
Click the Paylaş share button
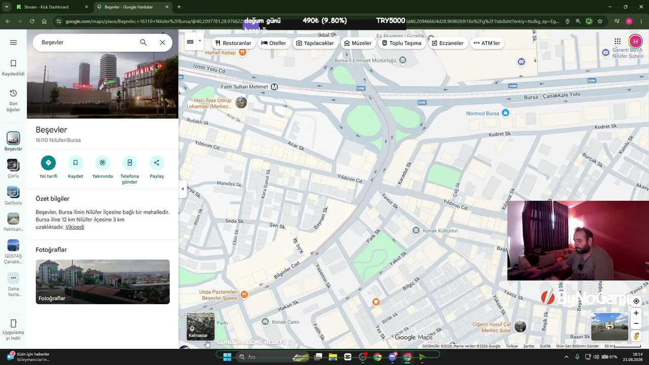(157, 163)
